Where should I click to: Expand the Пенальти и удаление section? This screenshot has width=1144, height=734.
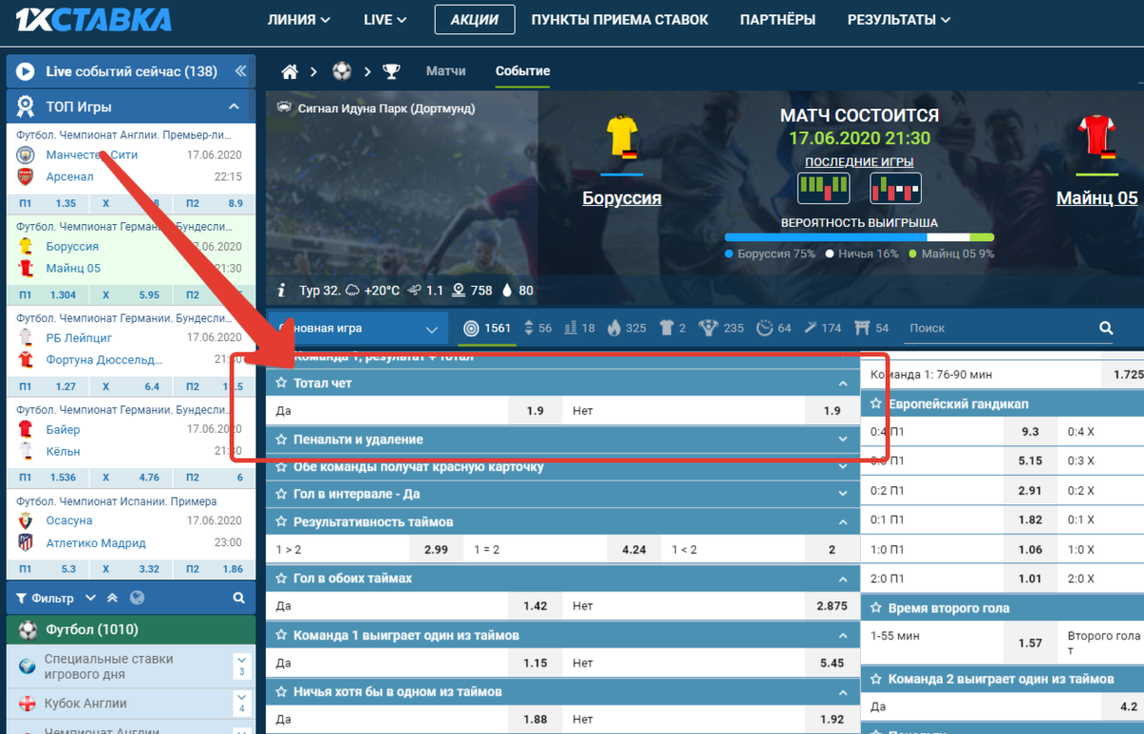[843, 439]
